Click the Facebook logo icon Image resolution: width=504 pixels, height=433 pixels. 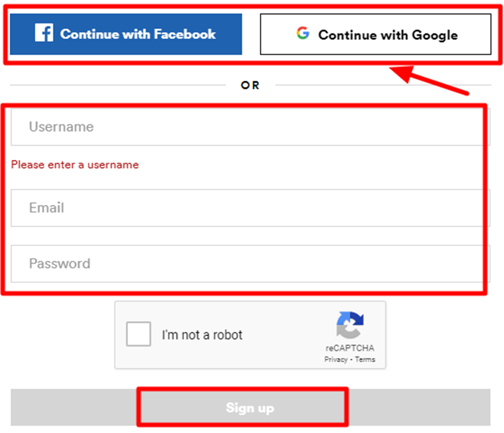tap(44, 33)
